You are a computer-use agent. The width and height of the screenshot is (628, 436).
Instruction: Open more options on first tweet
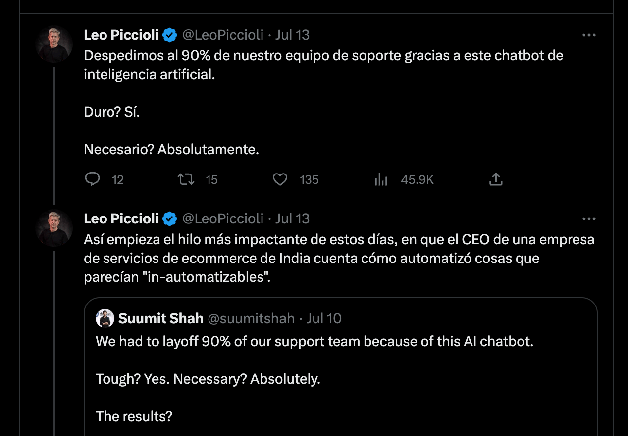coord(588,35)
